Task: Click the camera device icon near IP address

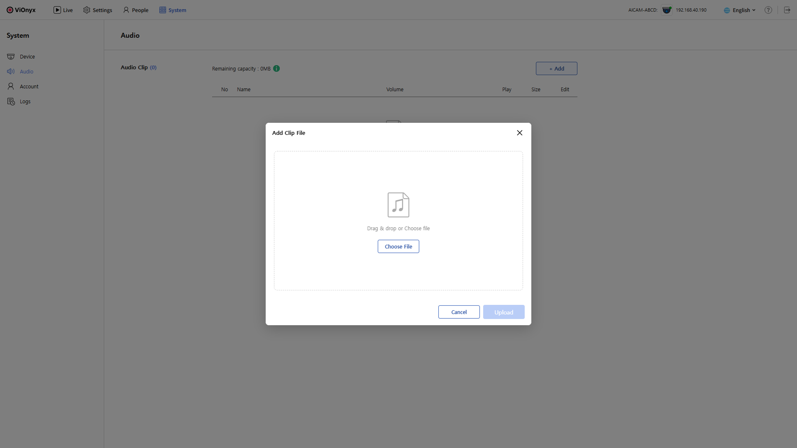Action: click(x=667, y=10)
